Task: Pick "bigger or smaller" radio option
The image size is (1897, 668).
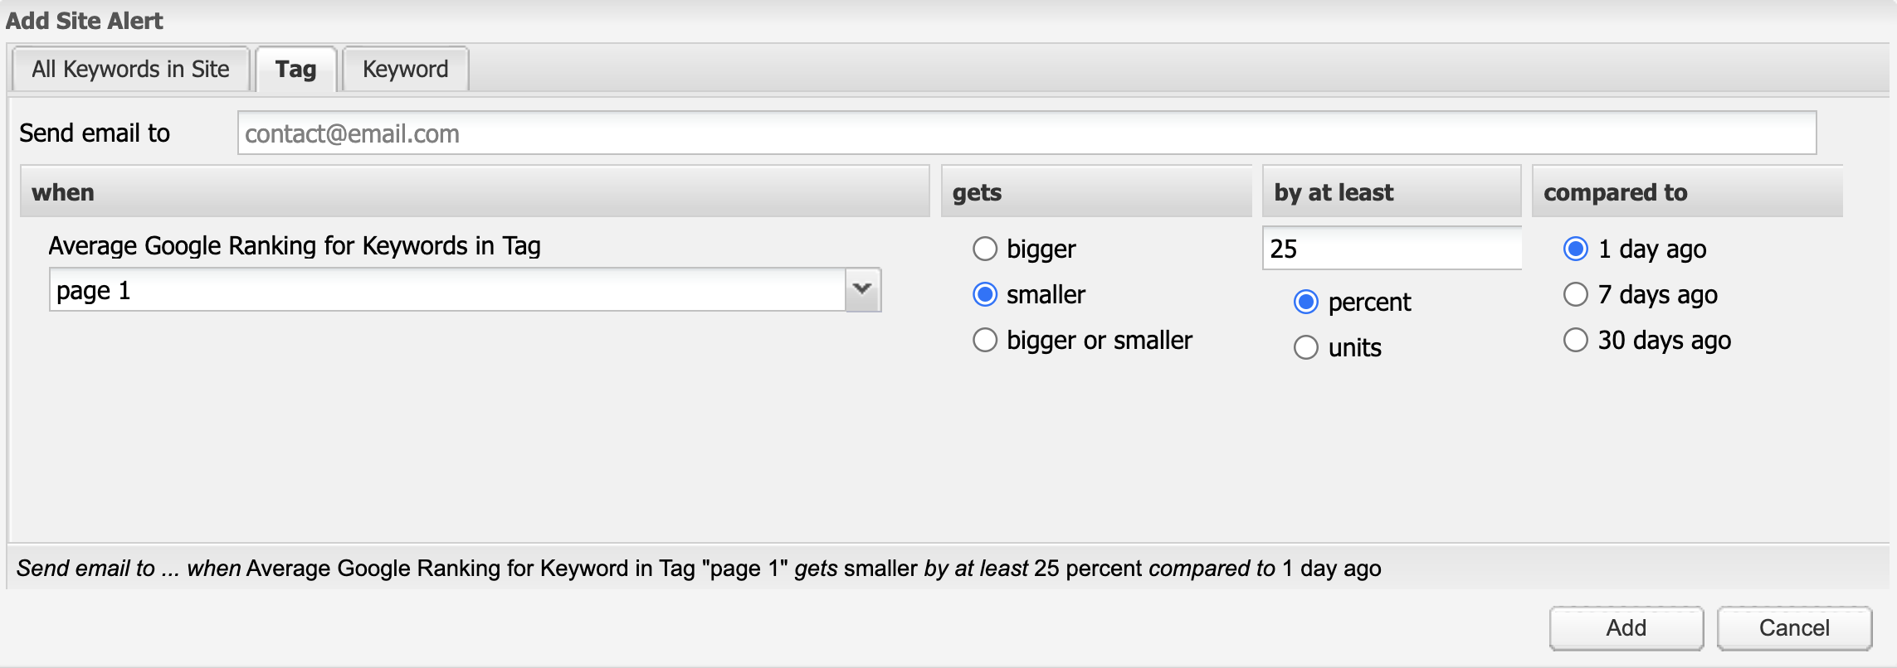Action: pos(985,340)
